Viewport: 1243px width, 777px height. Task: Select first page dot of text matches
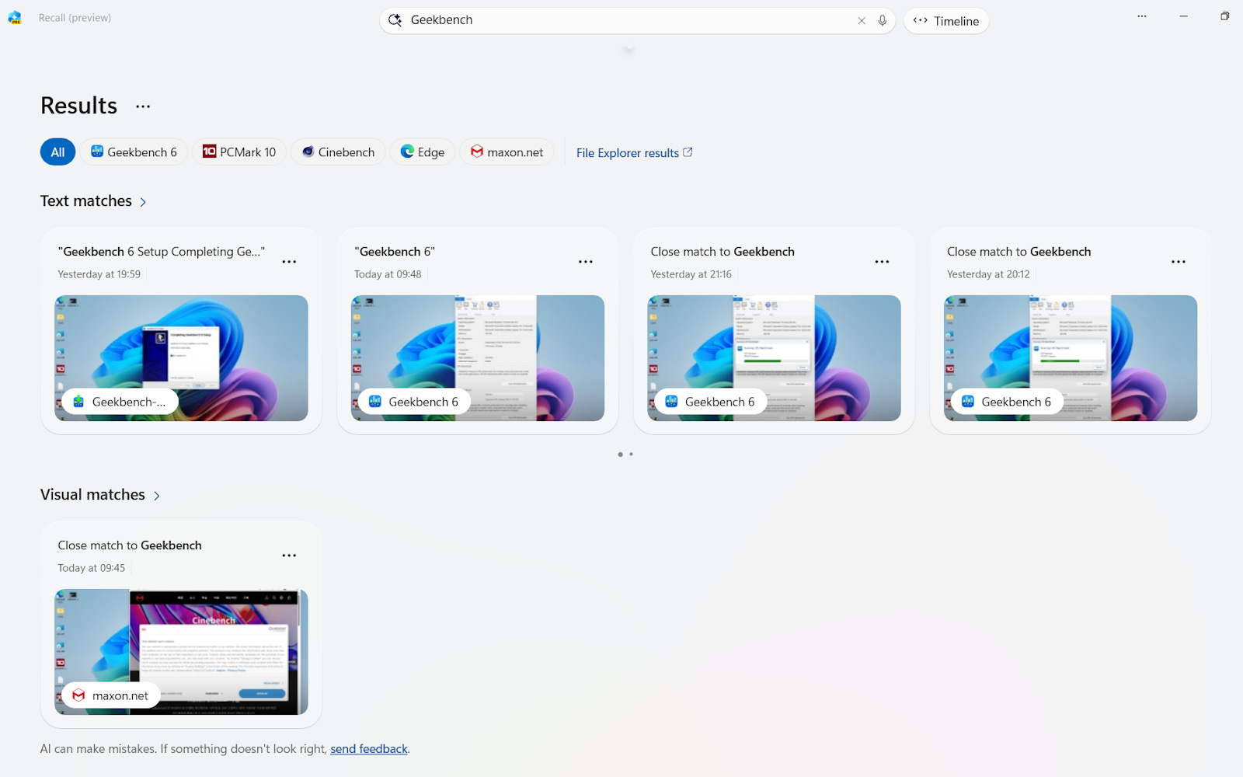[x=620, y=454]
